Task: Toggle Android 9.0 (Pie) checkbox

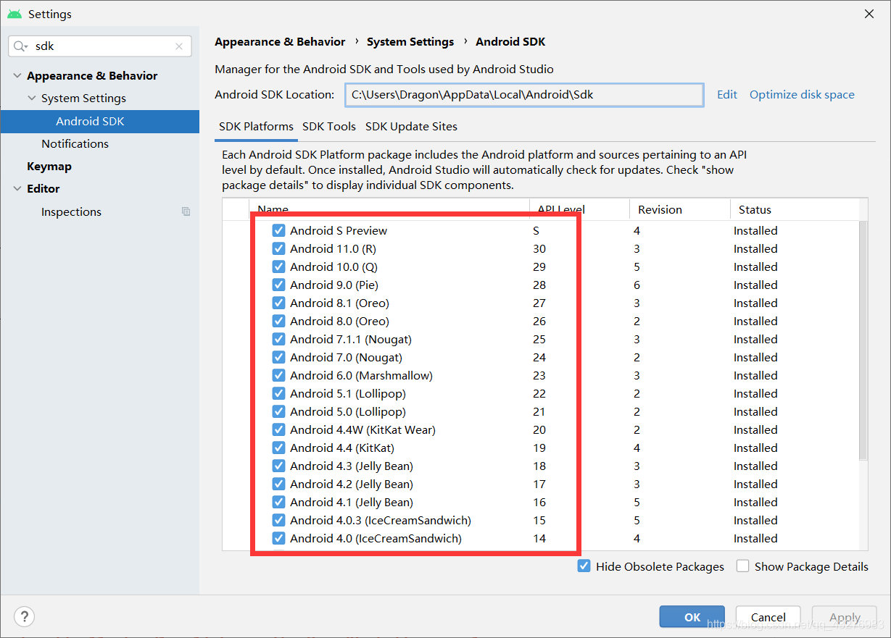Action: (x=278, y=285)
